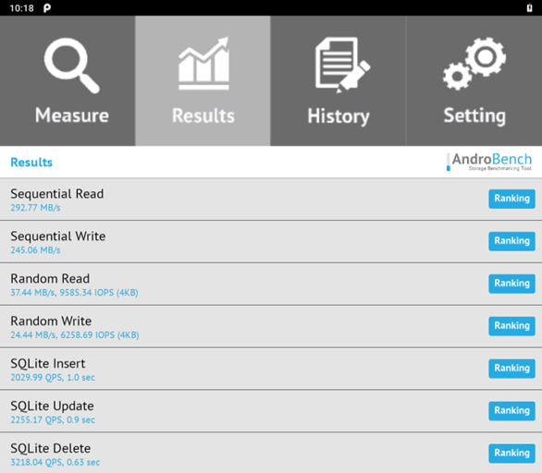Open the Setting gears icon
Image resolution: width=542 pixels, height=473 pixels.
pyautogui.click(x=474, y=64)
